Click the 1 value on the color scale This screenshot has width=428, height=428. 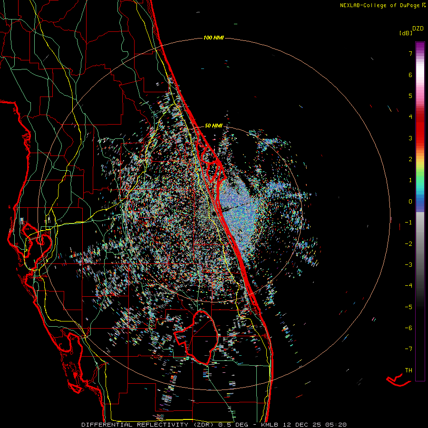410,180
